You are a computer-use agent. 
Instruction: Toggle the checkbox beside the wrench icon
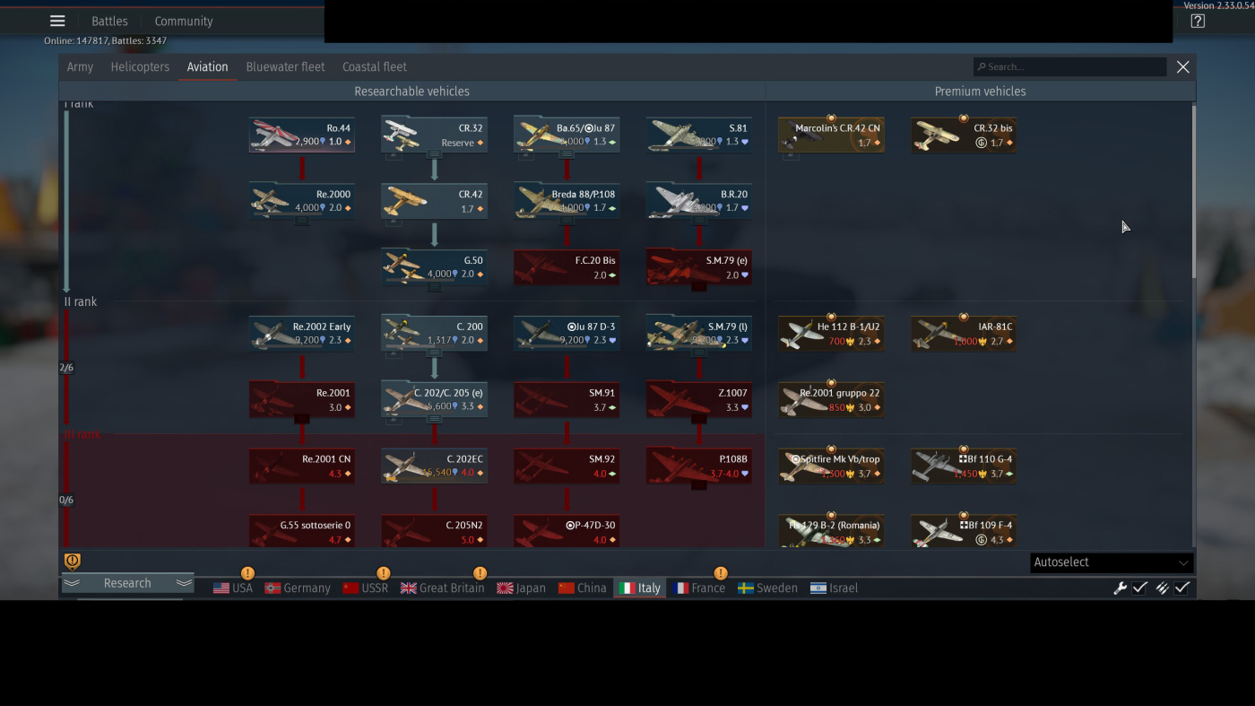(x=1140, y=588)
